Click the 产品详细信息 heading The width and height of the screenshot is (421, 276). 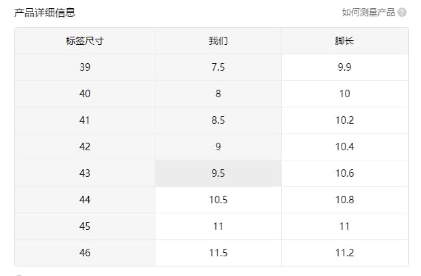point(45,12)
